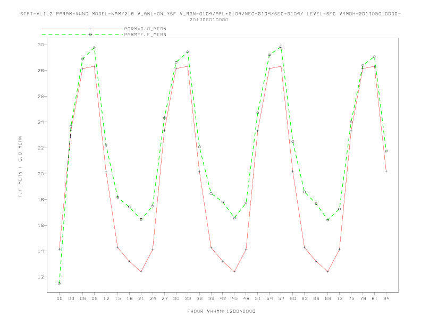Click x-axis tick label 15

[x=117, y=298]
